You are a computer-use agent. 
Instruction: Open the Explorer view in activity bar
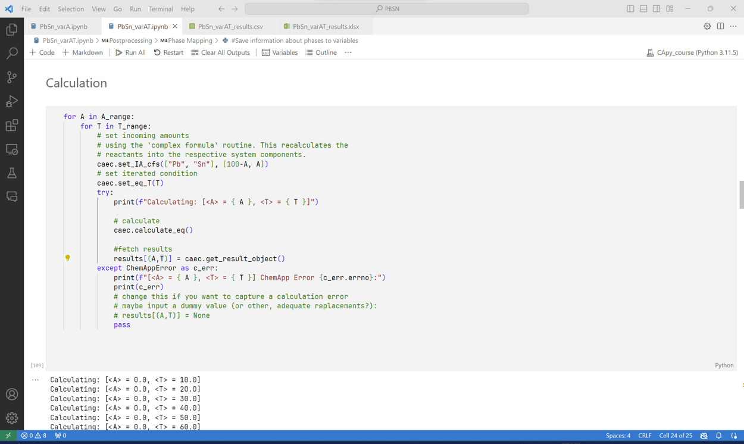point(12,30)
